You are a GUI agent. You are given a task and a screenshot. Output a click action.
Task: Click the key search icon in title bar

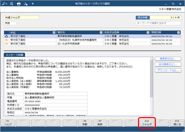coord(5,4)
